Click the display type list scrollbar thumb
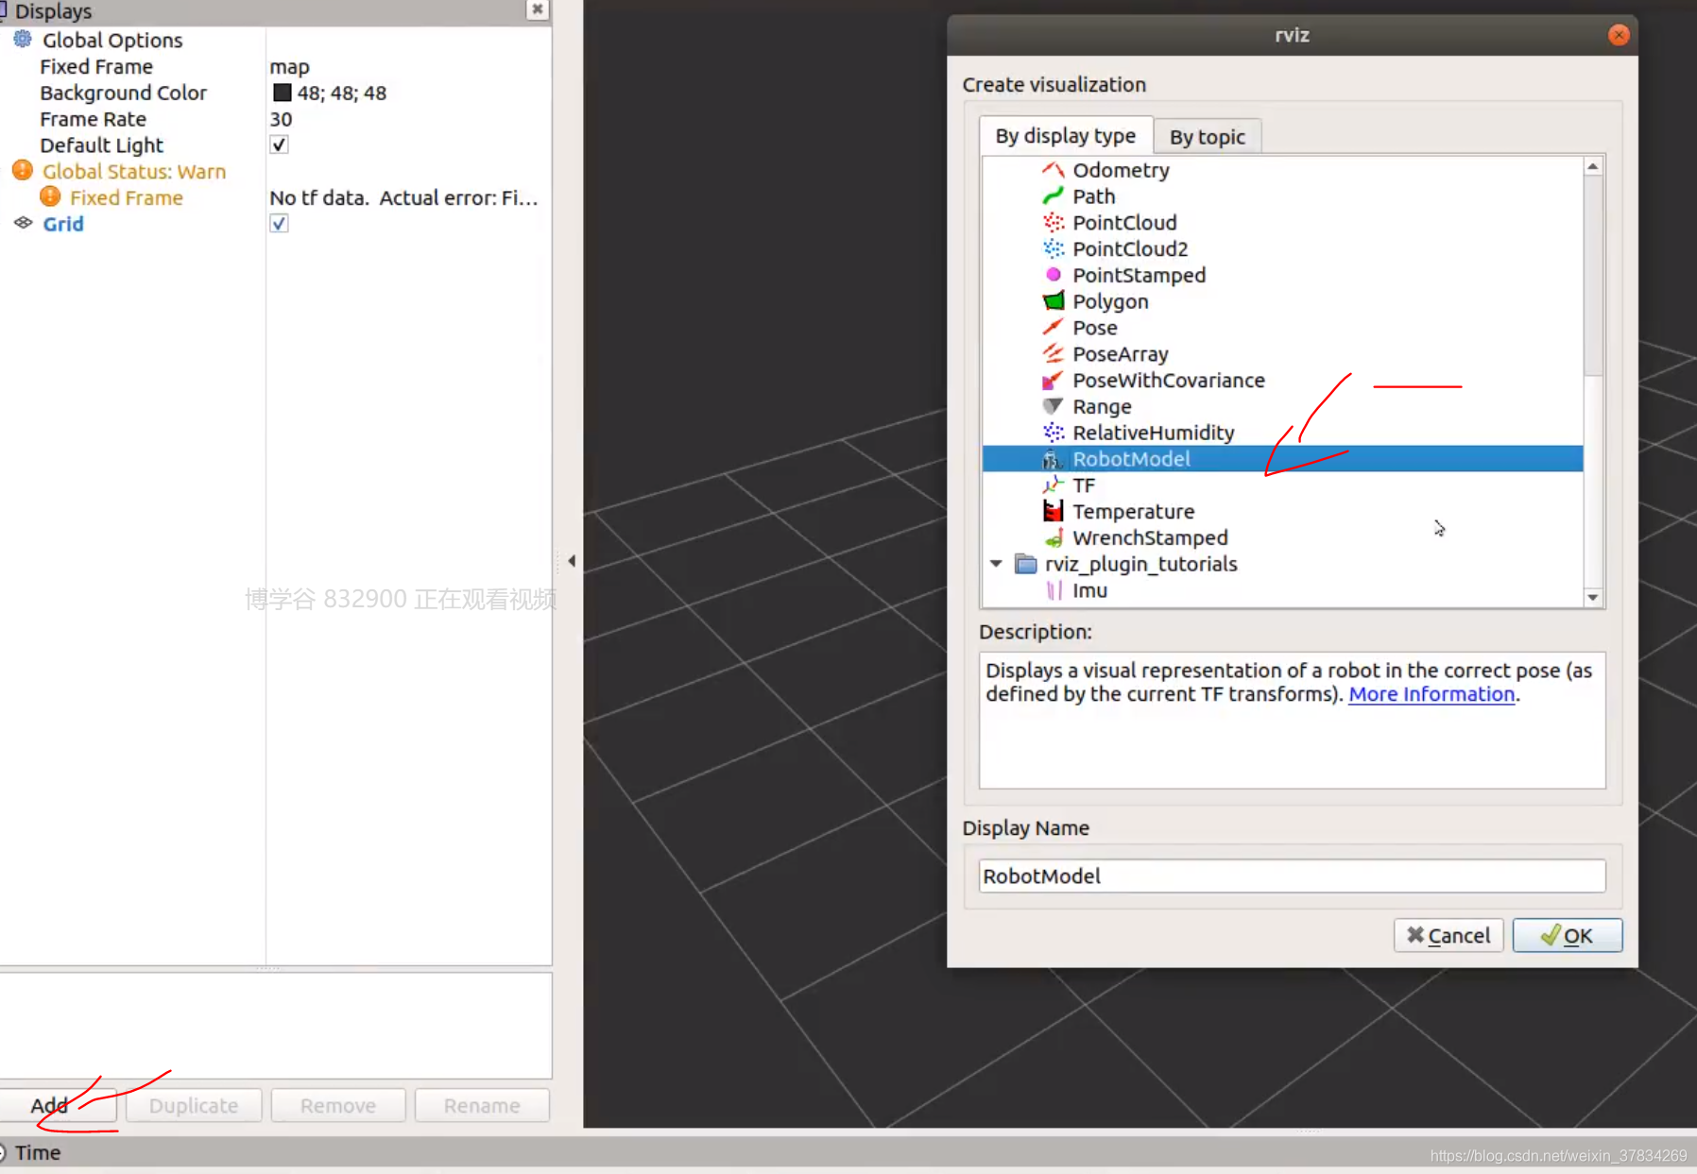The image size is (1697, 1174). 1593,276
